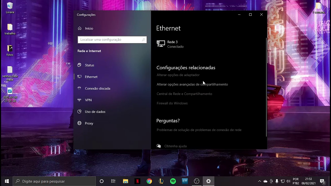Click Alterar opções de adaptador link

[x=178, y=75]
